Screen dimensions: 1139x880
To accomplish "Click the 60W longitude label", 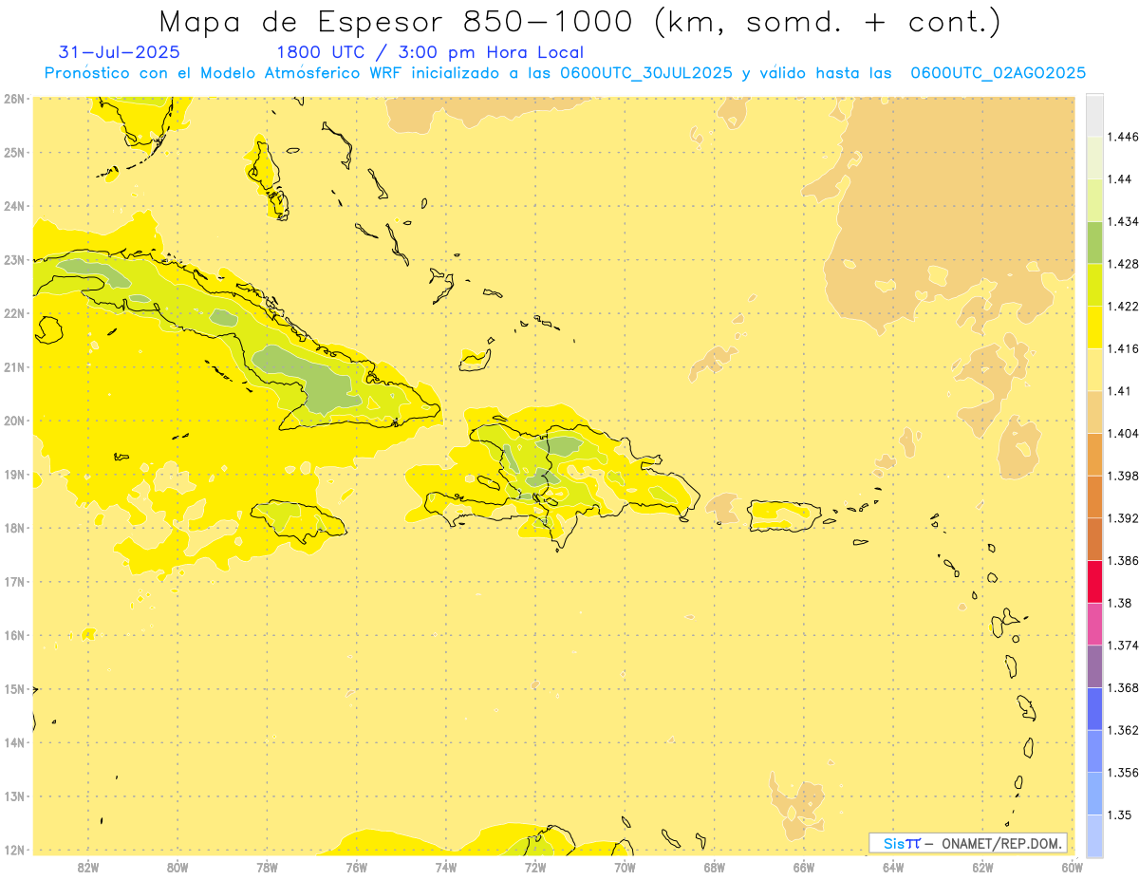I will click(1073, 867).
